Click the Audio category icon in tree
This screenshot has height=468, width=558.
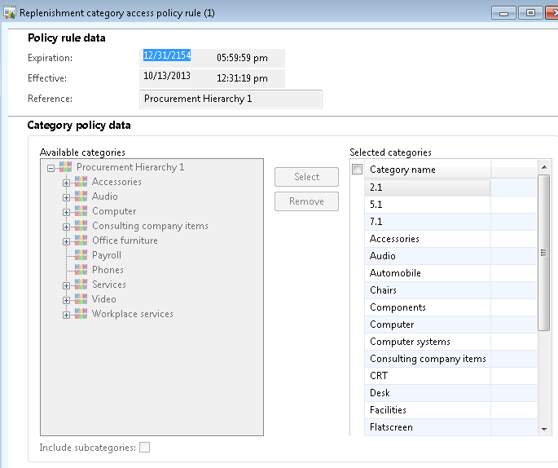tap(81, 196)
